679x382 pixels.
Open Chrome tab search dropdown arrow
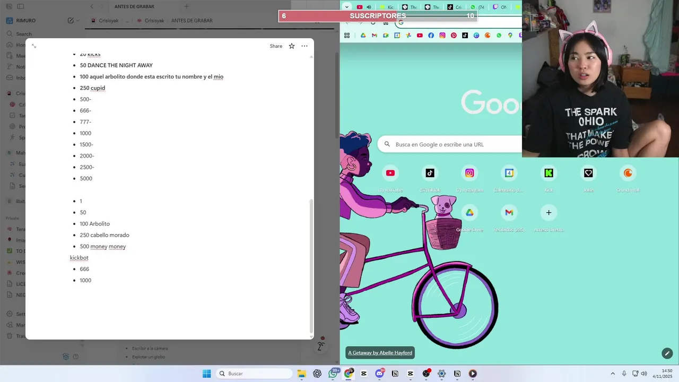click(347, 7)
